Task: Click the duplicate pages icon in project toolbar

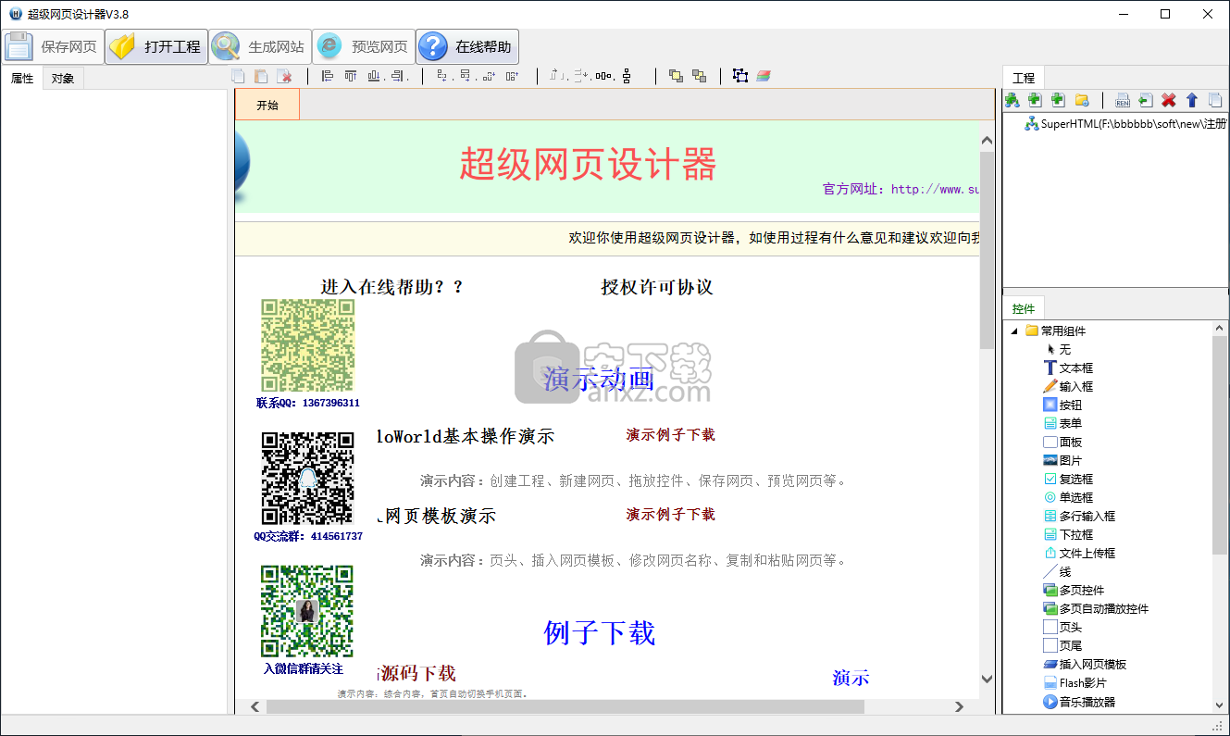Action: tap(1215, 100)
